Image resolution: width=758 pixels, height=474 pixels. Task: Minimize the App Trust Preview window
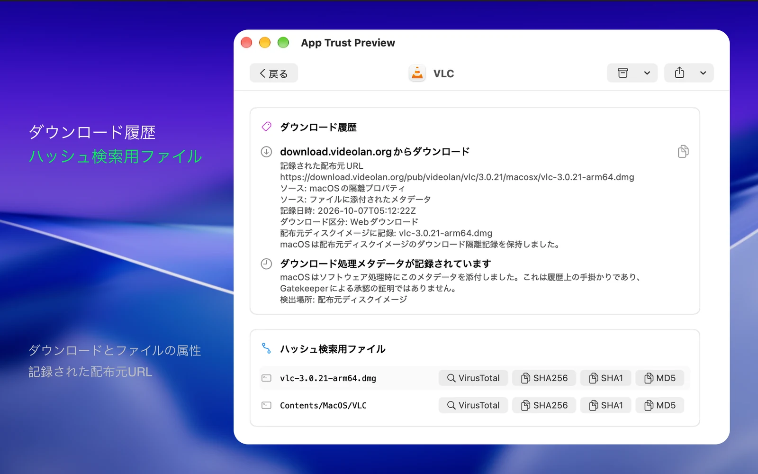point(265,43)
